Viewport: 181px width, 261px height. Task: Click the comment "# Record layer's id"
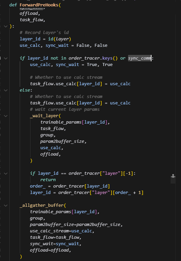[x=44, y=32]
